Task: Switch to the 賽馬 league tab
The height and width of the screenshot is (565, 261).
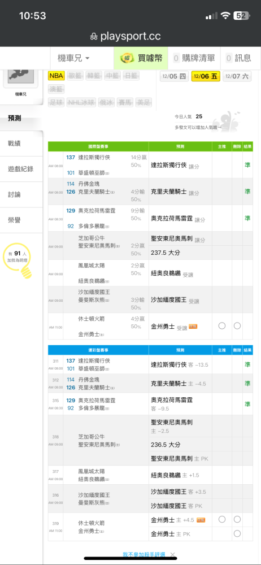Action: (125, 102)
